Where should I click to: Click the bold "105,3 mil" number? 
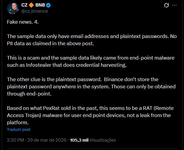pyautogui.click(x=79, y=140)
